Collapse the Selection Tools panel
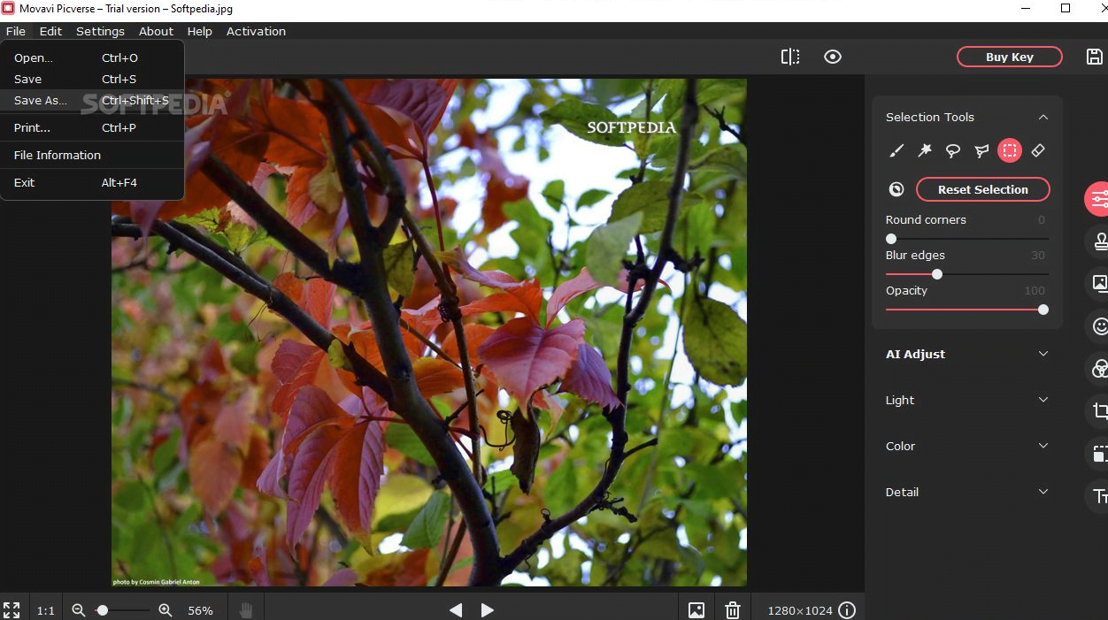The image size is (1108, 620). coord(1043,117)
